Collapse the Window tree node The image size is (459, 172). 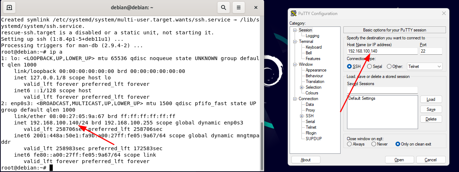(x=296, y=64)
